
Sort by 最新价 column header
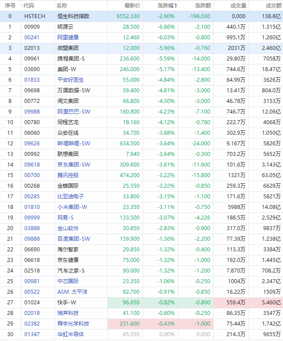pos(132,6)
